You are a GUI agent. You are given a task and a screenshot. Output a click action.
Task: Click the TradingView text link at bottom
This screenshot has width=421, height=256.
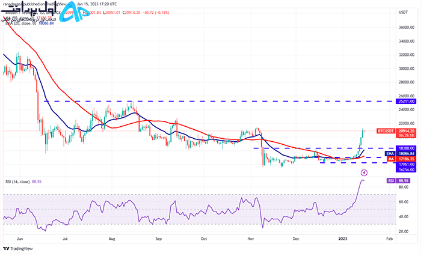(21, 248)
